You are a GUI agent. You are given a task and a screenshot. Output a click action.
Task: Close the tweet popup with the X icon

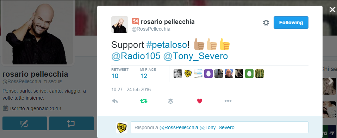pos(332,10)
